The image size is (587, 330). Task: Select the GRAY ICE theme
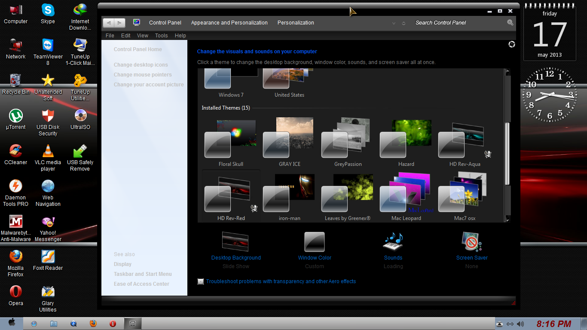(x=289, y=142)
